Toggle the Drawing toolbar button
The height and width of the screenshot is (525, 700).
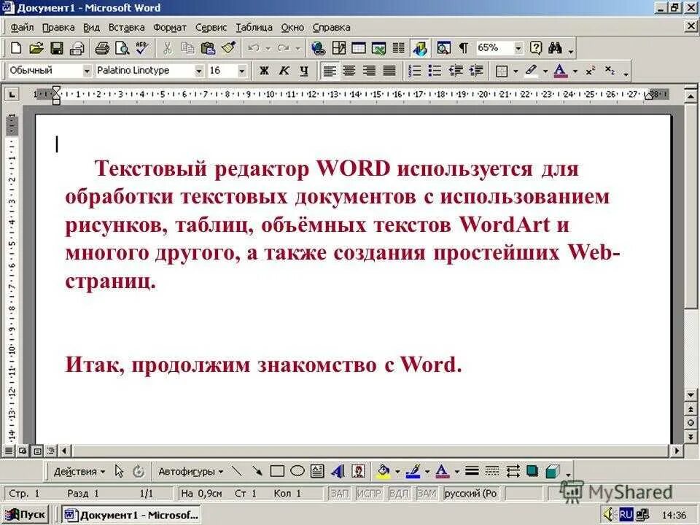coord(420,48)
